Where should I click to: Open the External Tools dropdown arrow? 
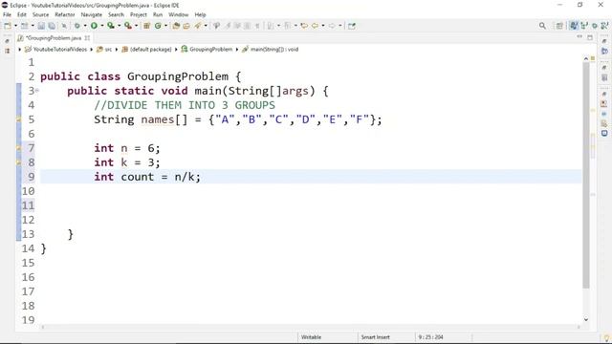[136, 26]
